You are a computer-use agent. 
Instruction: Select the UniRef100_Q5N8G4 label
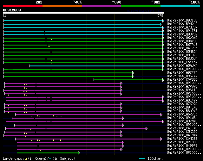[182, 52]
